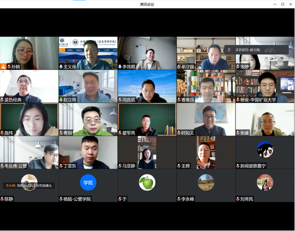This screenshot has width=295, height=231.
Task: Click 李效顺's microphone icon
Action: (120, 66)
